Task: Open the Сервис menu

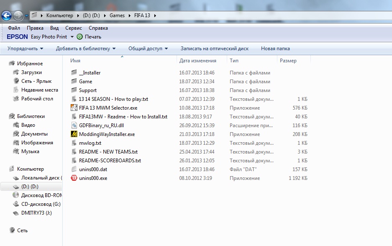Action: (x=74, y=28)
